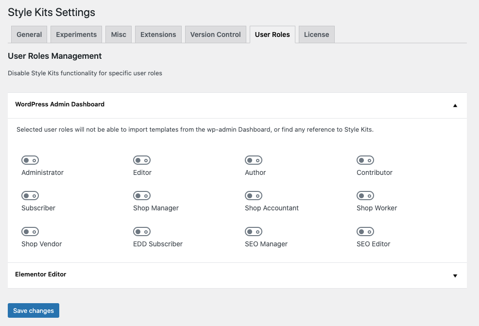Open the General tab
The image size is (479, 326).
[x=29, y=34]
